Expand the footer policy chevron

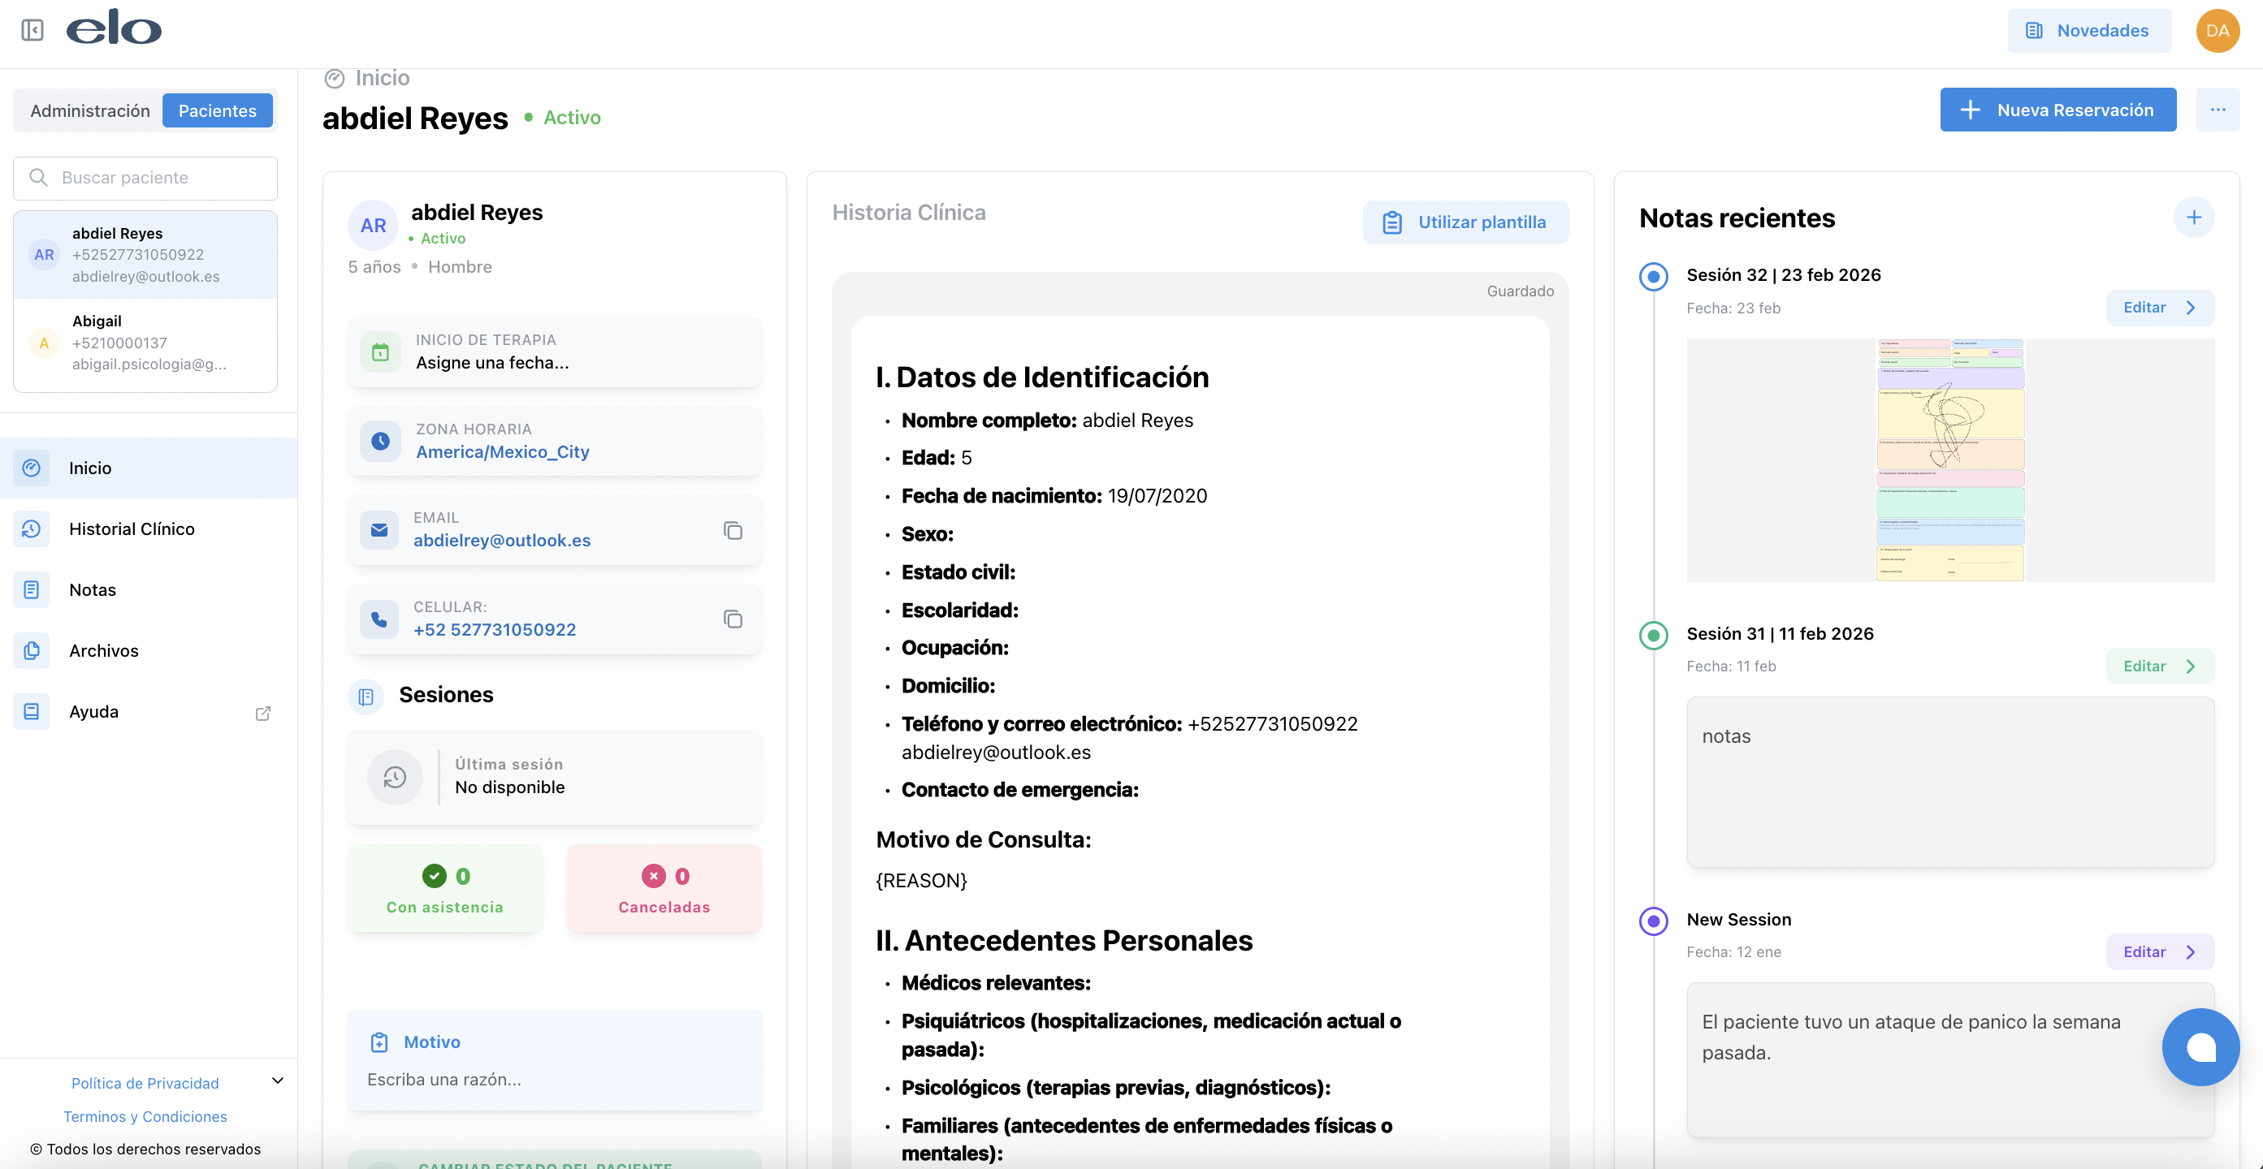tap(278, 1081)
